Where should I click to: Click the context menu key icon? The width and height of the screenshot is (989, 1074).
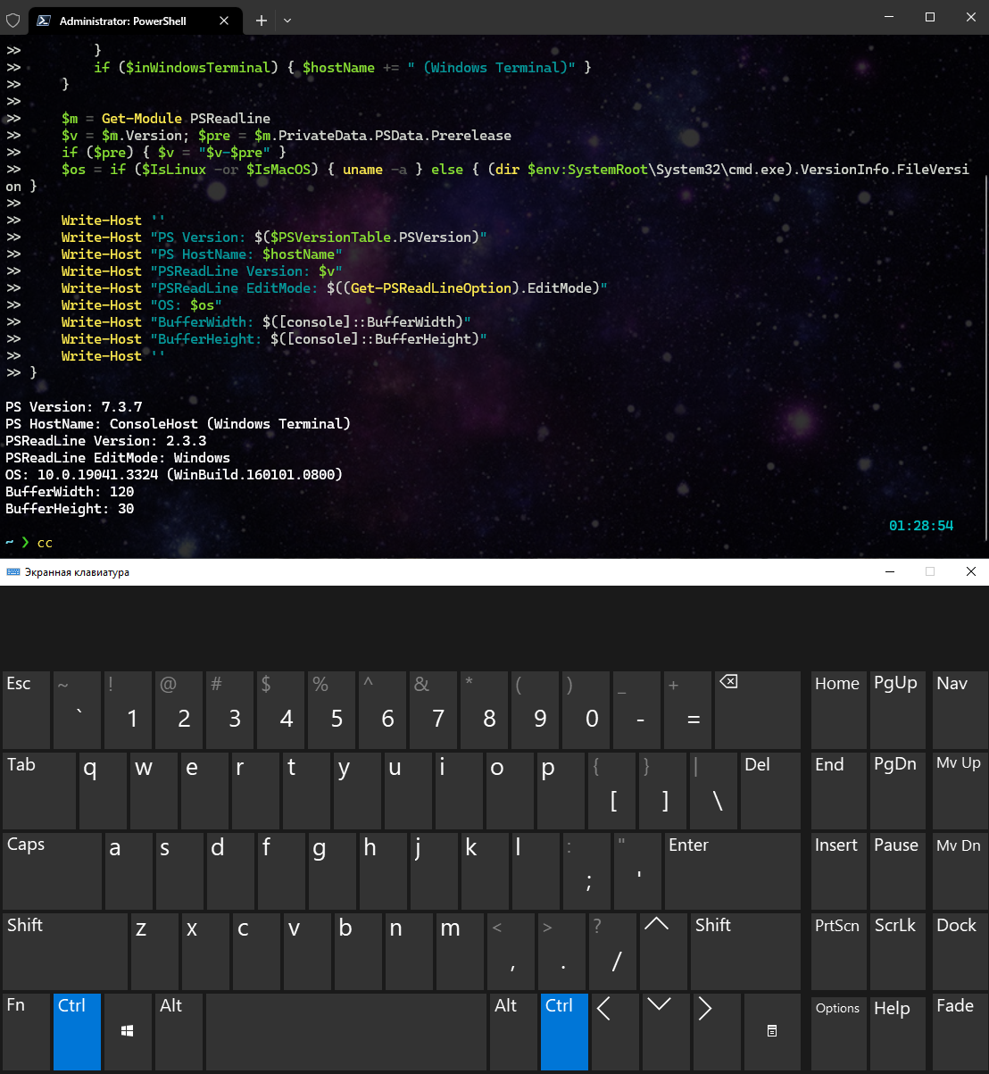[x=772, y=1031]
